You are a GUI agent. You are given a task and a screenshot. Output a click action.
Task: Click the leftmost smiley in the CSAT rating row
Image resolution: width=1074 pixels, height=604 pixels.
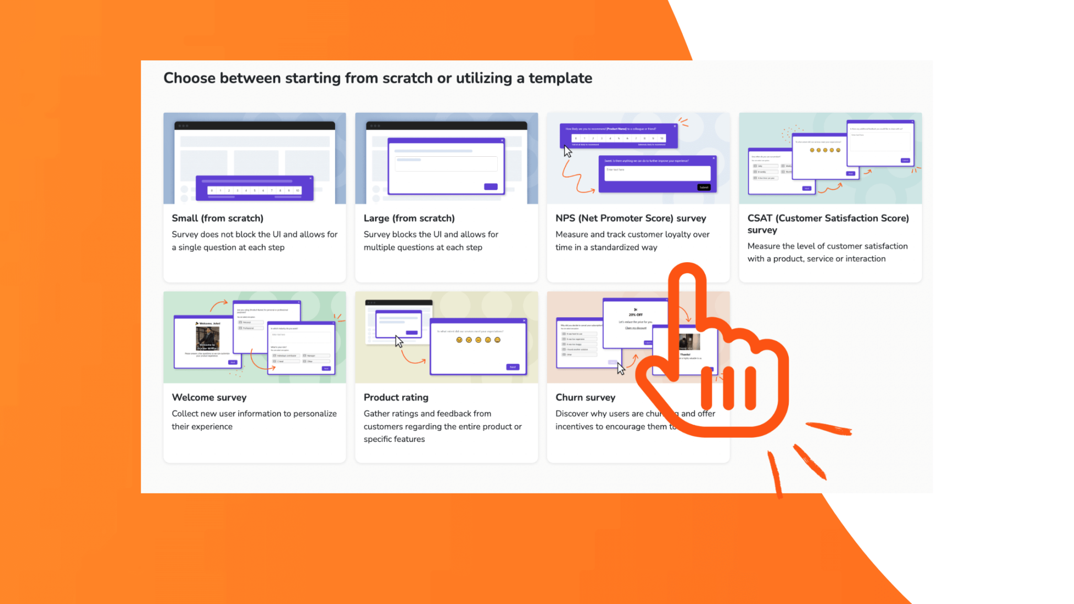click(812, 150)
